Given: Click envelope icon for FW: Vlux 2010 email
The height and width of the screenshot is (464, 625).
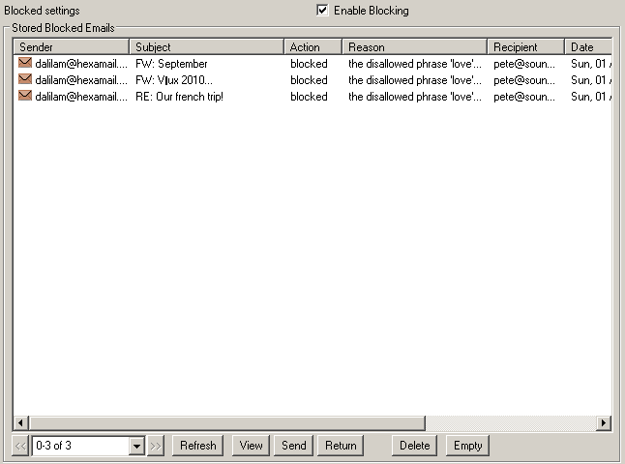Looking at the screenshot, I should click(25, 80).
